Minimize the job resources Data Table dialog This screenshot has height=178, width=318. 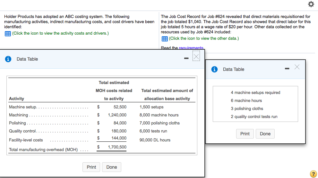pos(287,69)
